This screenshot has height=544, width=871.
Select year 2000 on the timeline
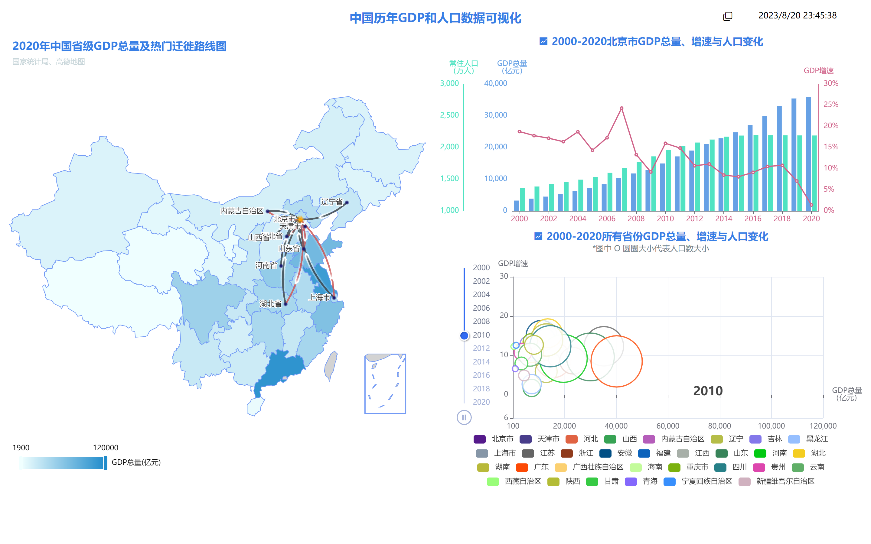481,268
